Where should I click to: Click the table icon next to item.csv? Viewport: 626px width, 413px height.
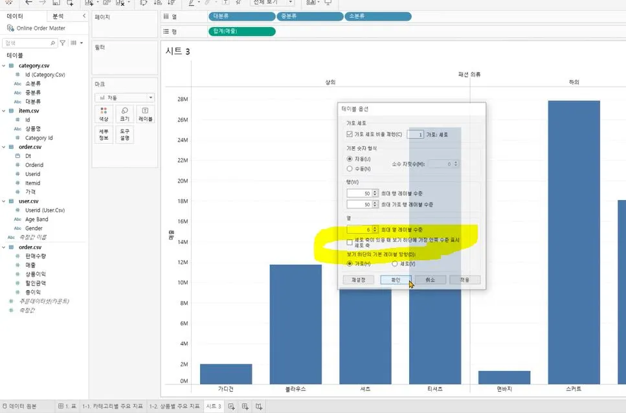pos(11,111)
